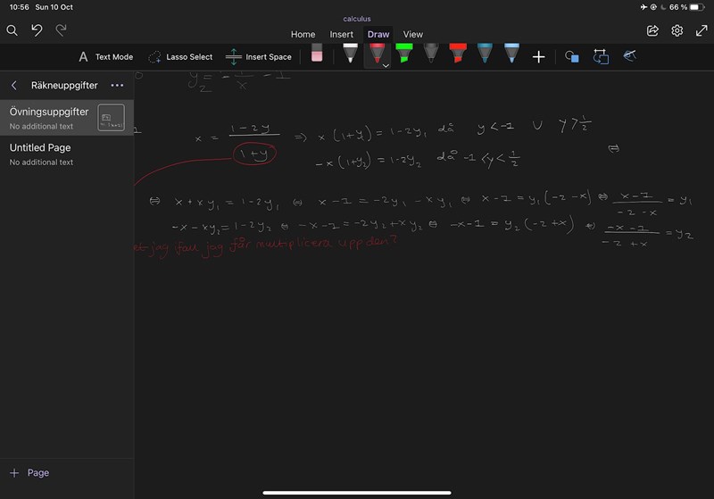Undo the last action

pos(37,30)
